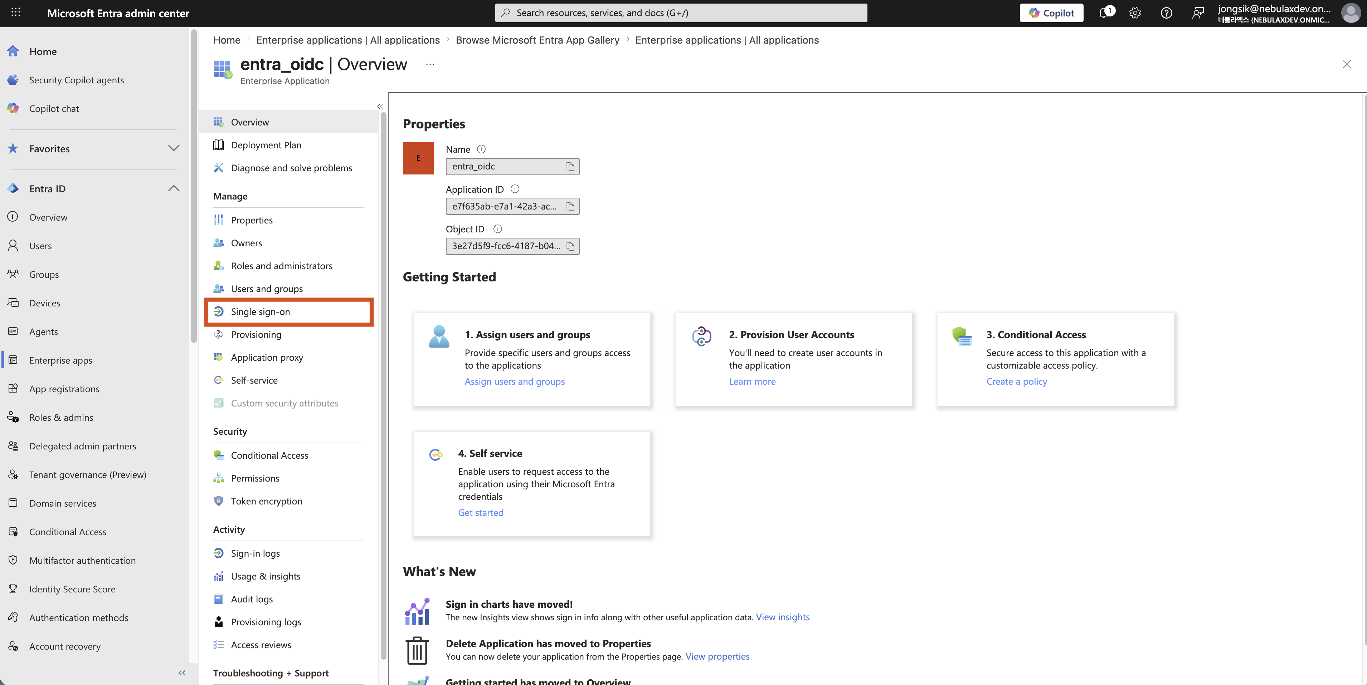Open more options ellipsis beside Overview title
Image resolution: width=1367 pixels, height=685 pixels.
coord(430,64)
